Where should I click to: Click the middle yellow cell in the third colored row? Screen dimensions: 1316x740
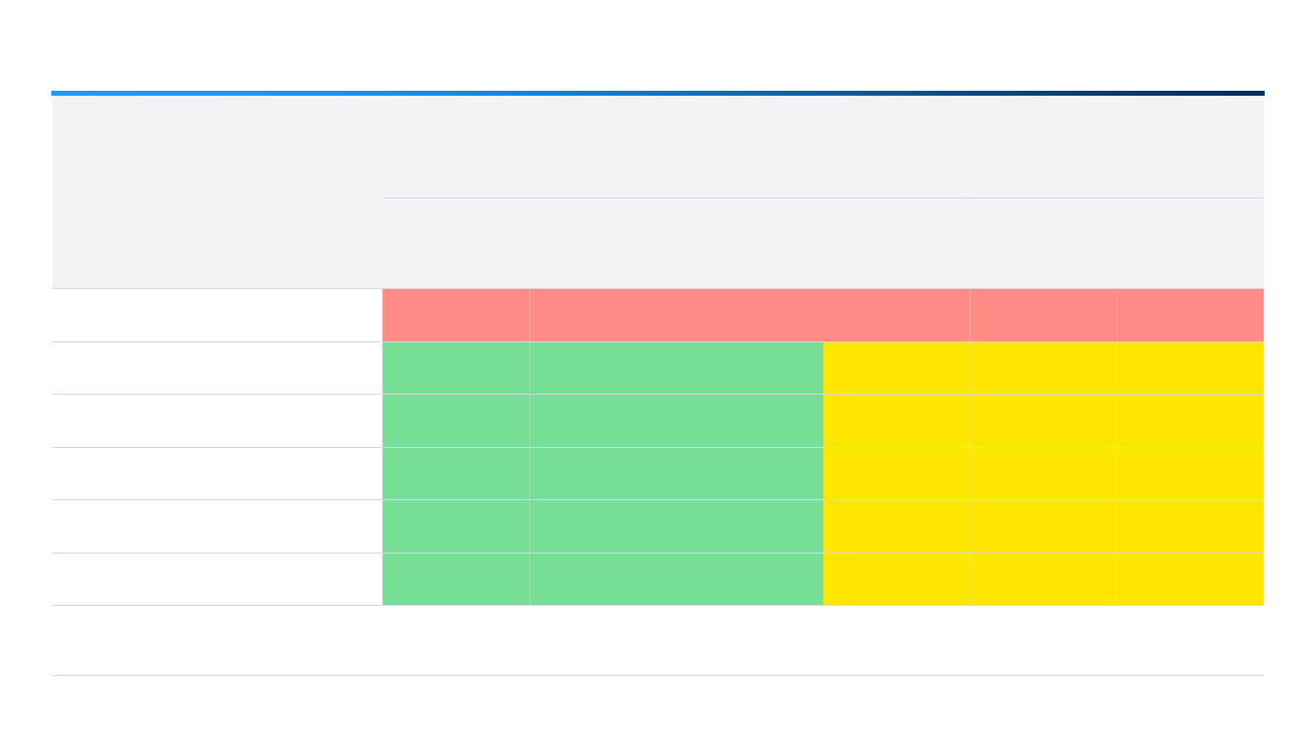click(x=1043, y=420)
